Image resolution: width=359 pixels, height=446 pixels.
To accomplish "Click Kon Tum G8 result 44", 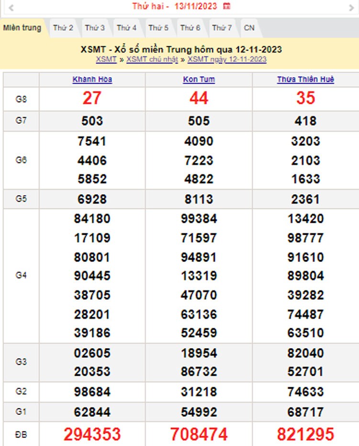I will tap(199, 98).
